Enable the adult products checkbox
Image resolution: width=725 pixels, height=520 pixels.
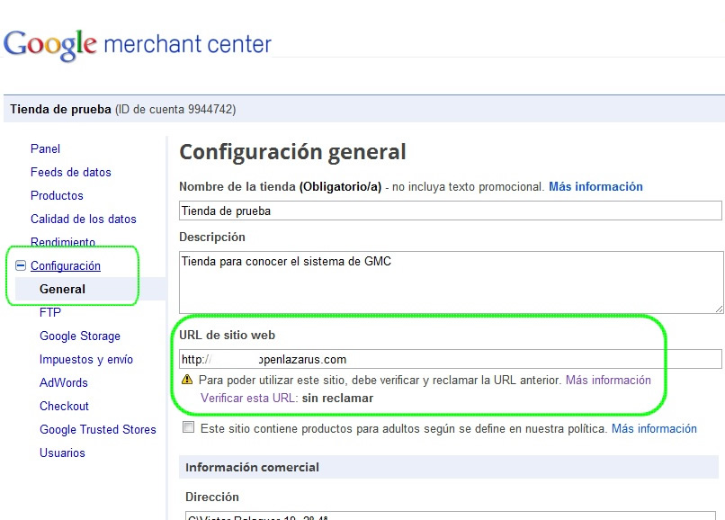pyautogui.click(x=188, y=427)
